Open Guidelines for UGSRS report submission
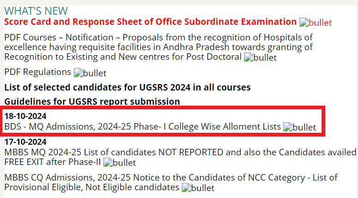Image resolution: width=358 pixels, height=198 pixels. (x=92, y=102)
